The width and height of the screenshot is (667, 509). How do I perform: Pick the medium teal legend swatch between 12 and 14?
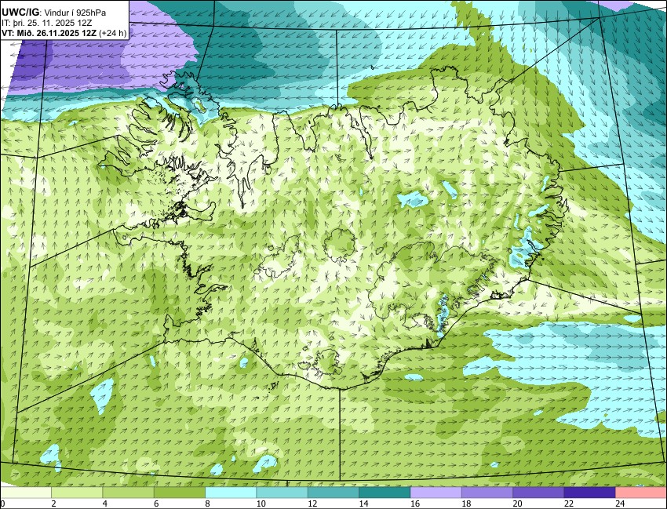point(333,493)
